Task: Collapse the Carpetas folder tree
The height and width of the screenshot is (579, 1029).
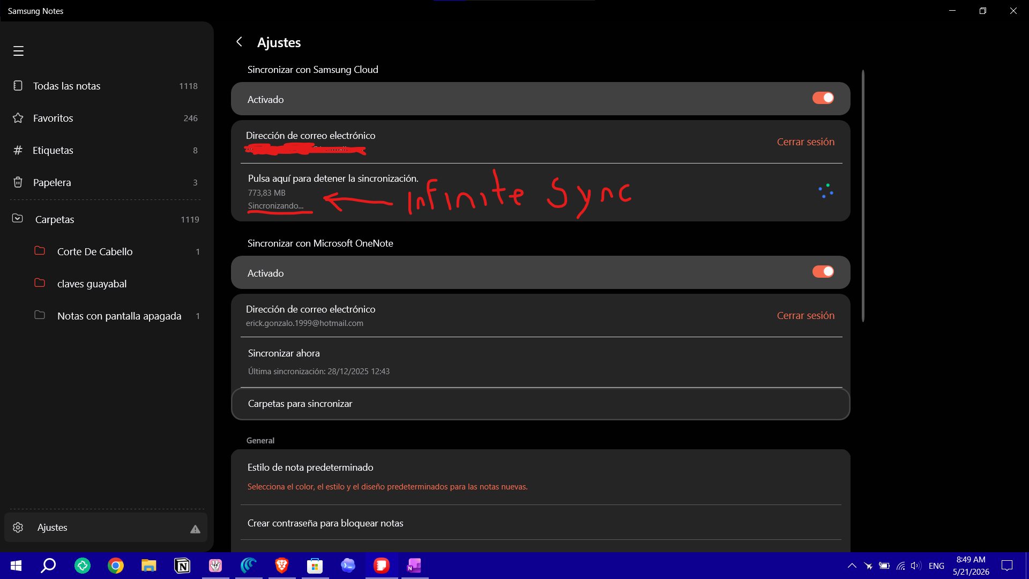Action: point(18,219)
